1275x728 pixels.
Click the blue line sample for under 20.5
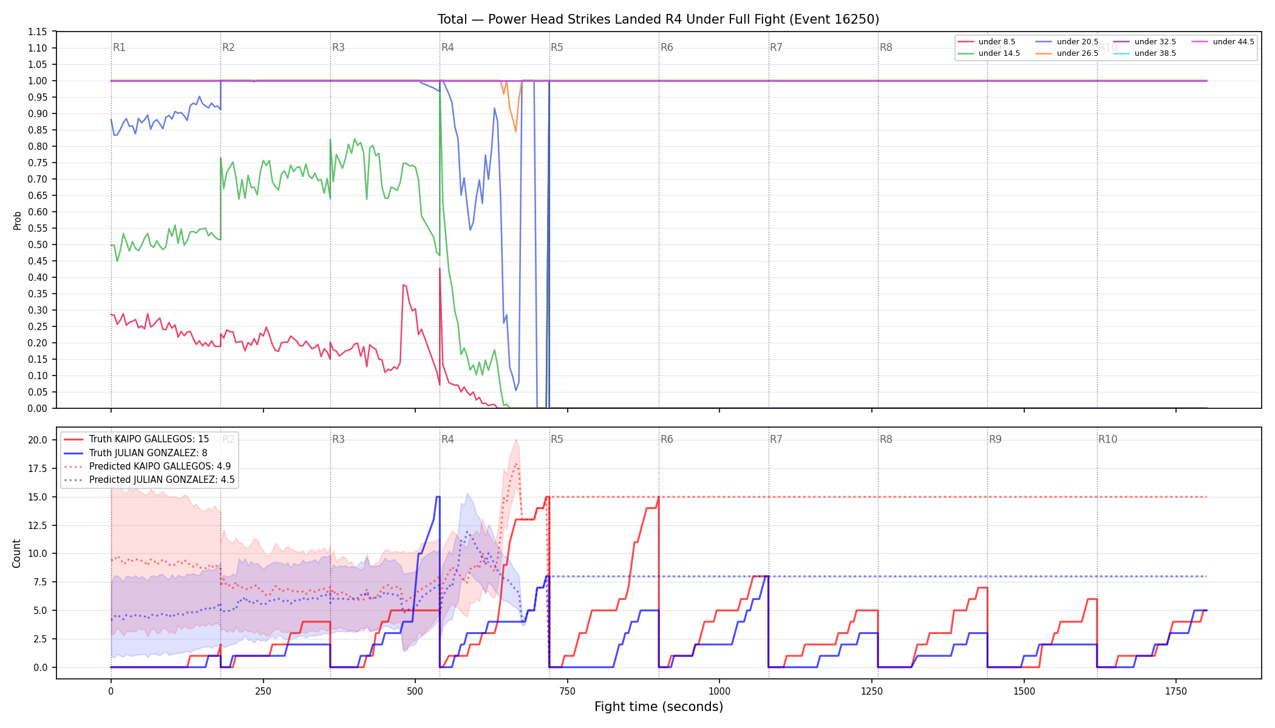click(x=1044, y=42)
